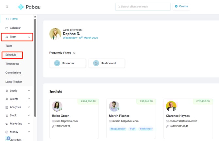Screen dimensions: 219x141
Task: Toggle the Frequently Visited dropdown
Action: pyautogui.click(x=74, y=53)
